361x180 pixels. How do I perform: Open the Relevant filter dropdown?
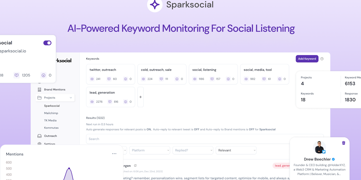236,150
